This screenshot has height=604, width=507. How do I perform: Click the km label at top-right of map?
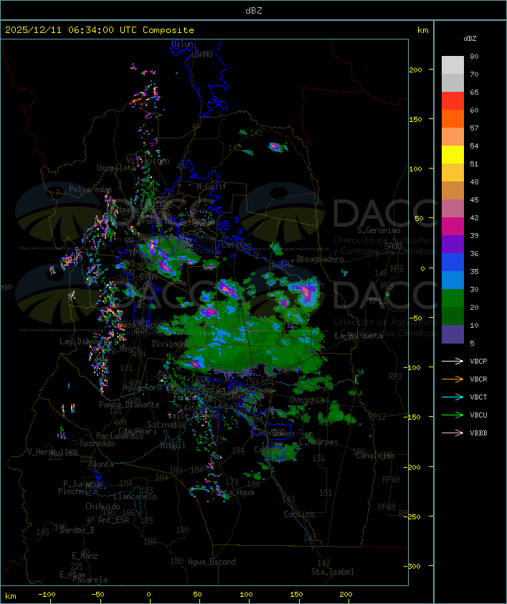pos(422,30)
